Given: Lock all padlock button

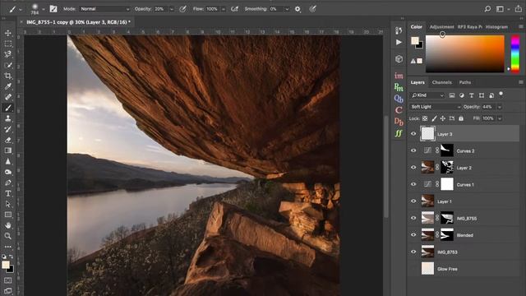Looking at the screenshot, I should click(461, 118).
